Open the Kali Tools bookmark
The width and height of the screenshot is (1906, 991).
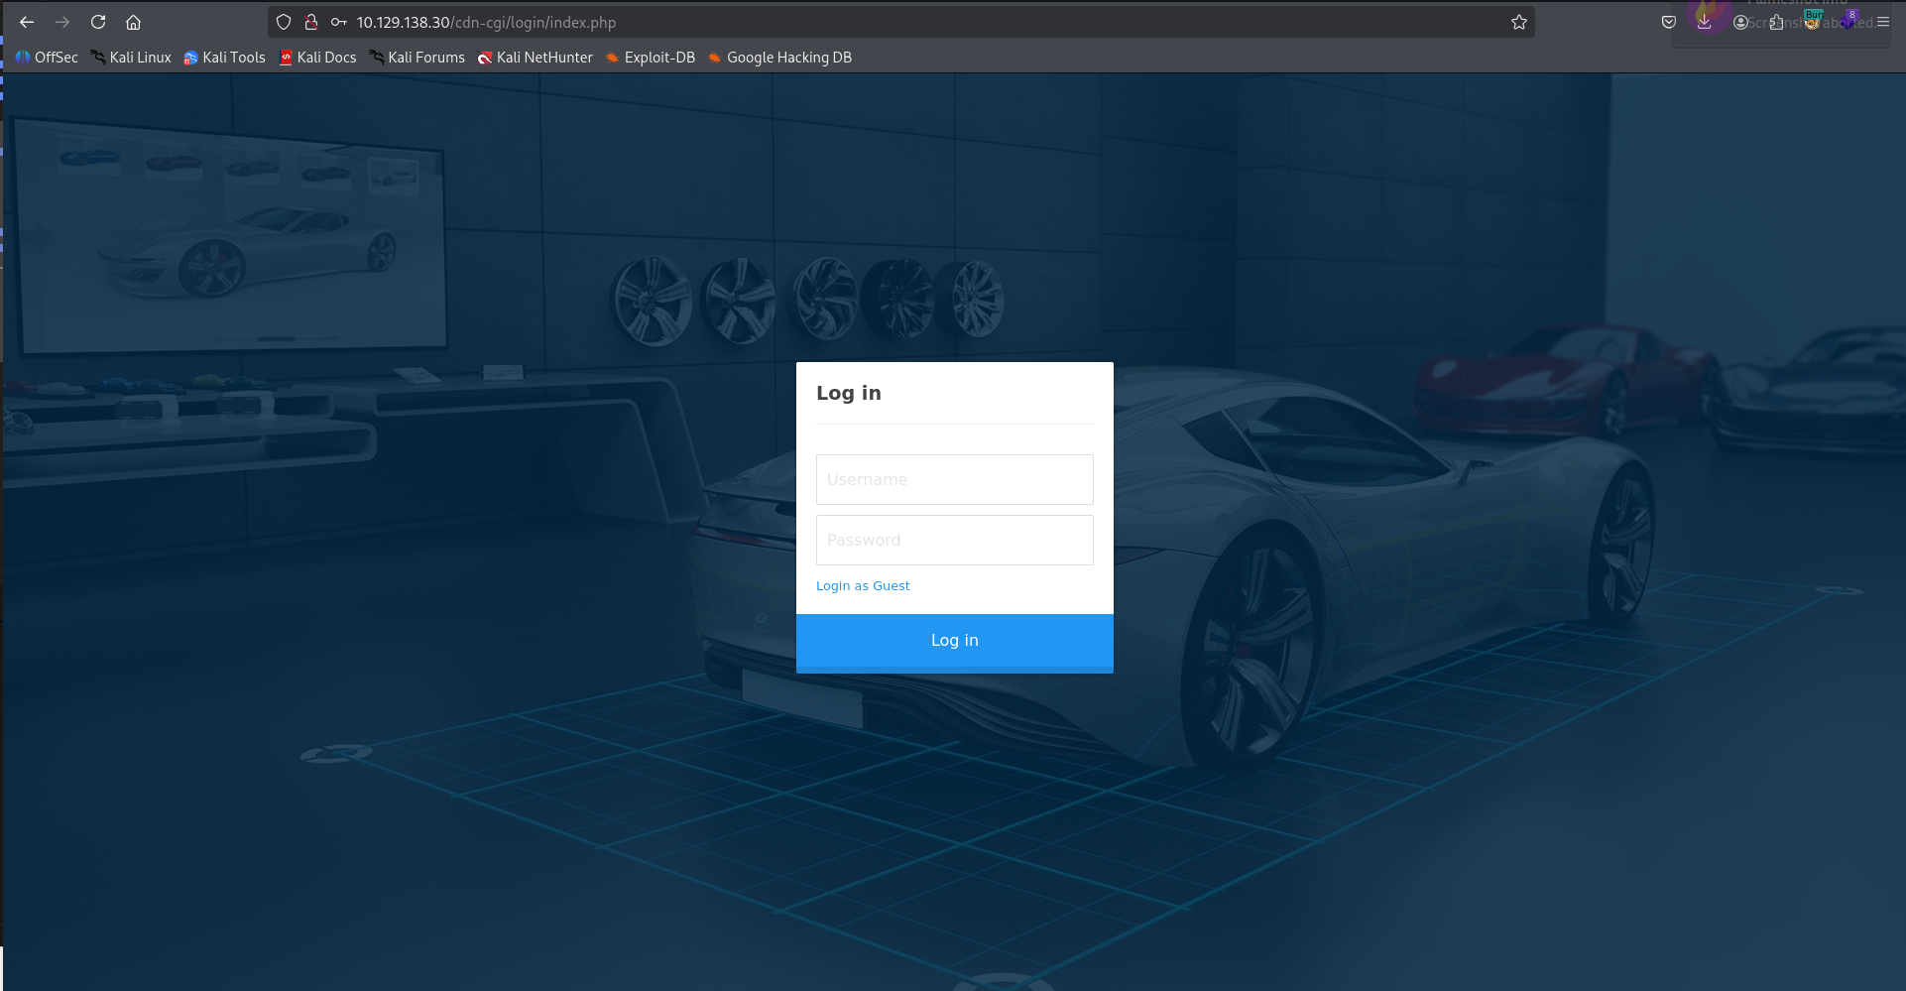point(224,57)
